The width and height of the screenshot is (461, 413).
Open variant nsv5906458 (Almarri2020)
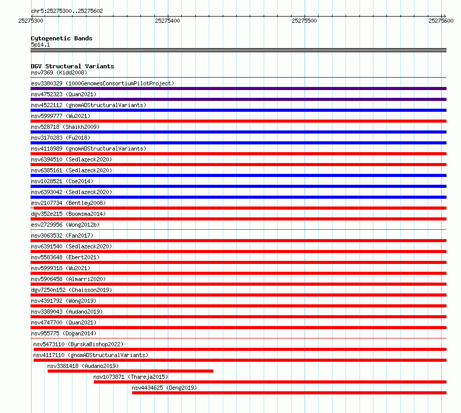pyautogui.click(x=68, y=279)
